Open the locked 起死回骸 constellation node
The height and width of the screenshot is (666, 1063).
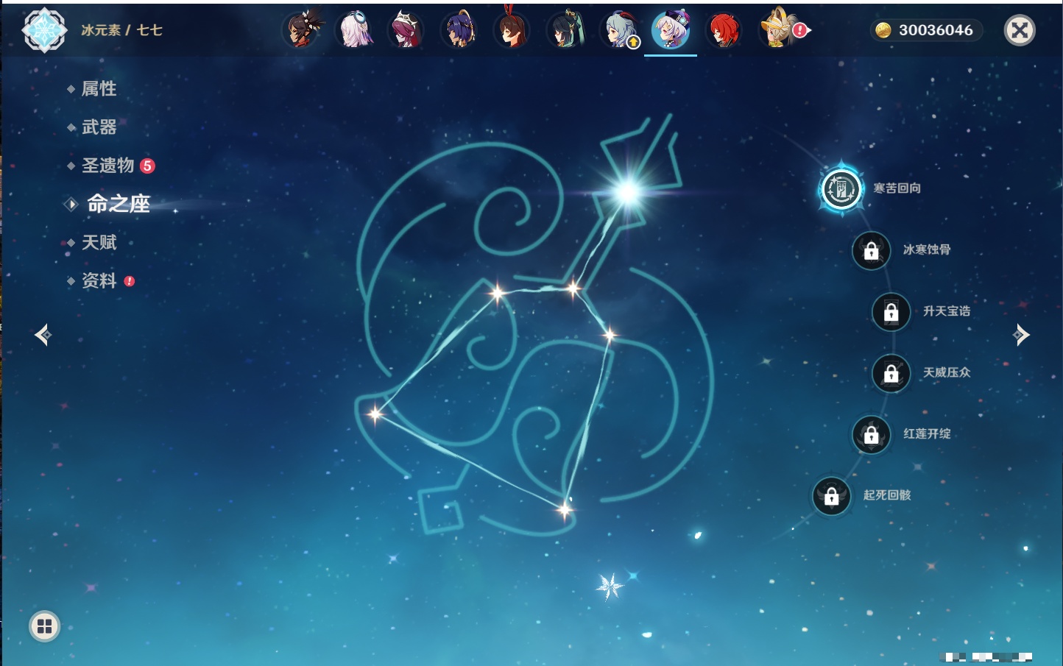pyautogui.click(x=831, y=496)
